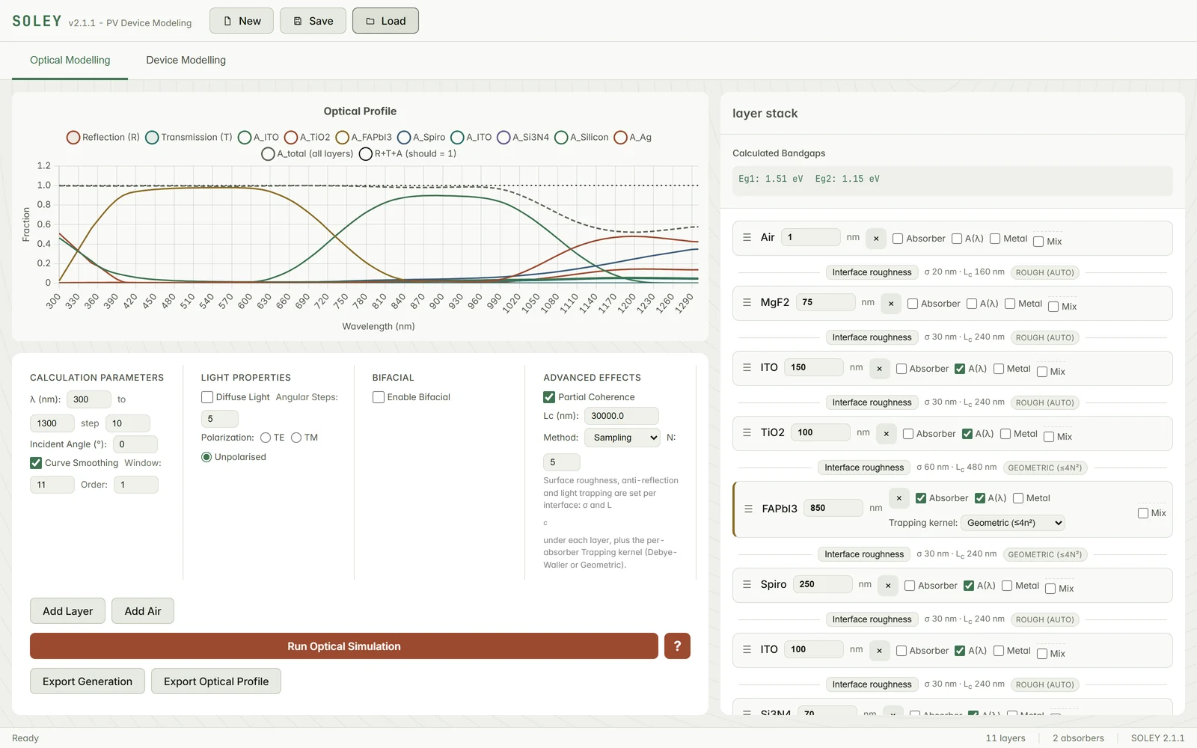Remove the Air layer with its × button
Image resolution: width=1197 pixels, height=748 pixels.
876,239
